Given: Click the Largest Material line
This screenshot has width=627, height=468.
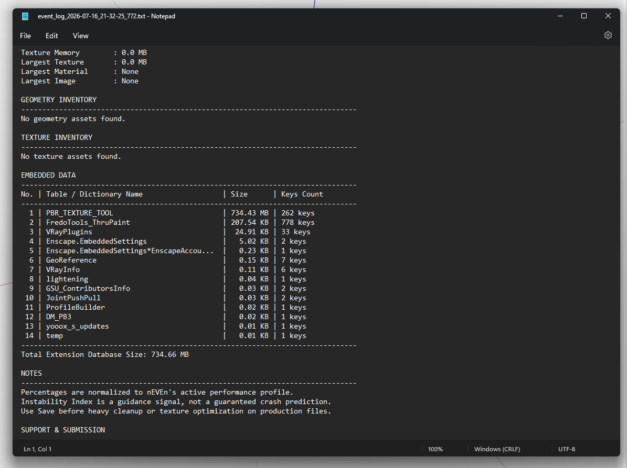Looking at the screenshot, I should click(x=80, y=71).
